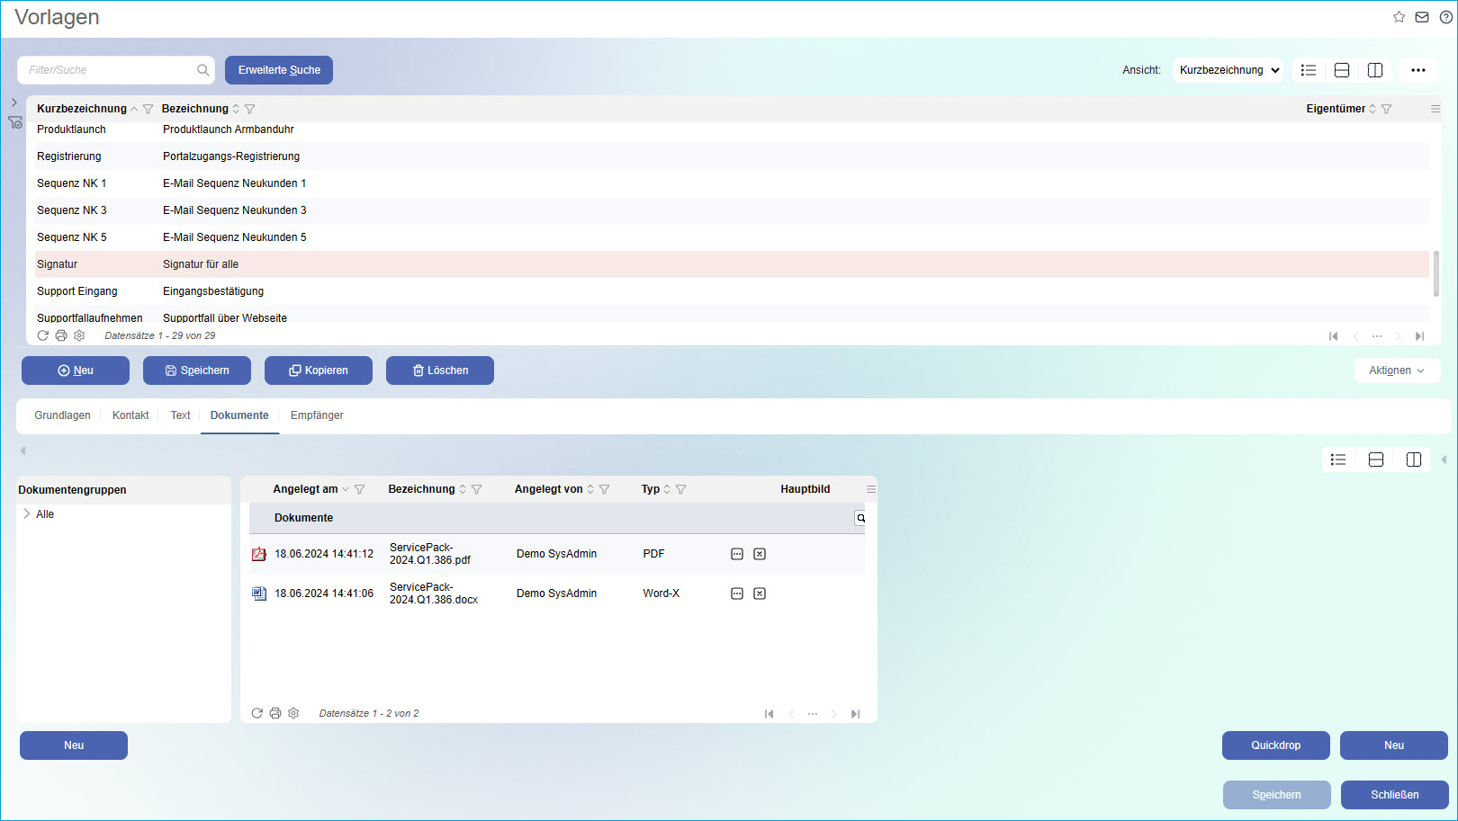Viewport: 1458px width, 821px height.
Task: Open more options for ServicePack docx row
Action: 737,593
